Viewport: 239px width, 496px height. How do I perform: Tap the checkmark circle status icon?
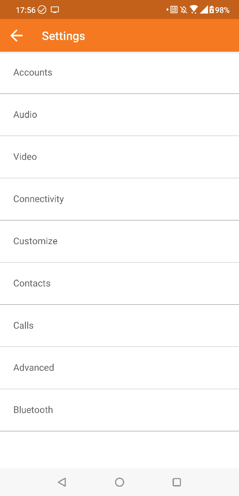coord(42,10)
